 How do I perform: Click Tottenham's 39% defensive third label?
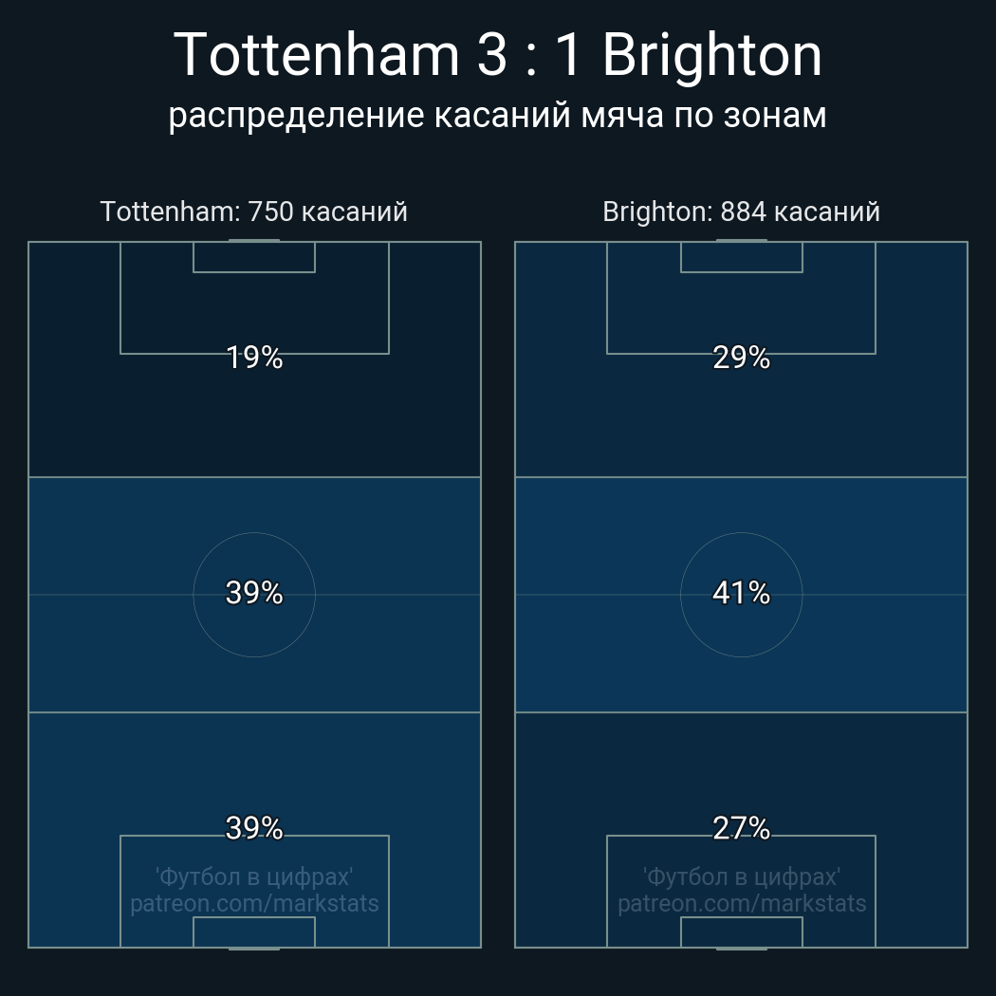254,828
